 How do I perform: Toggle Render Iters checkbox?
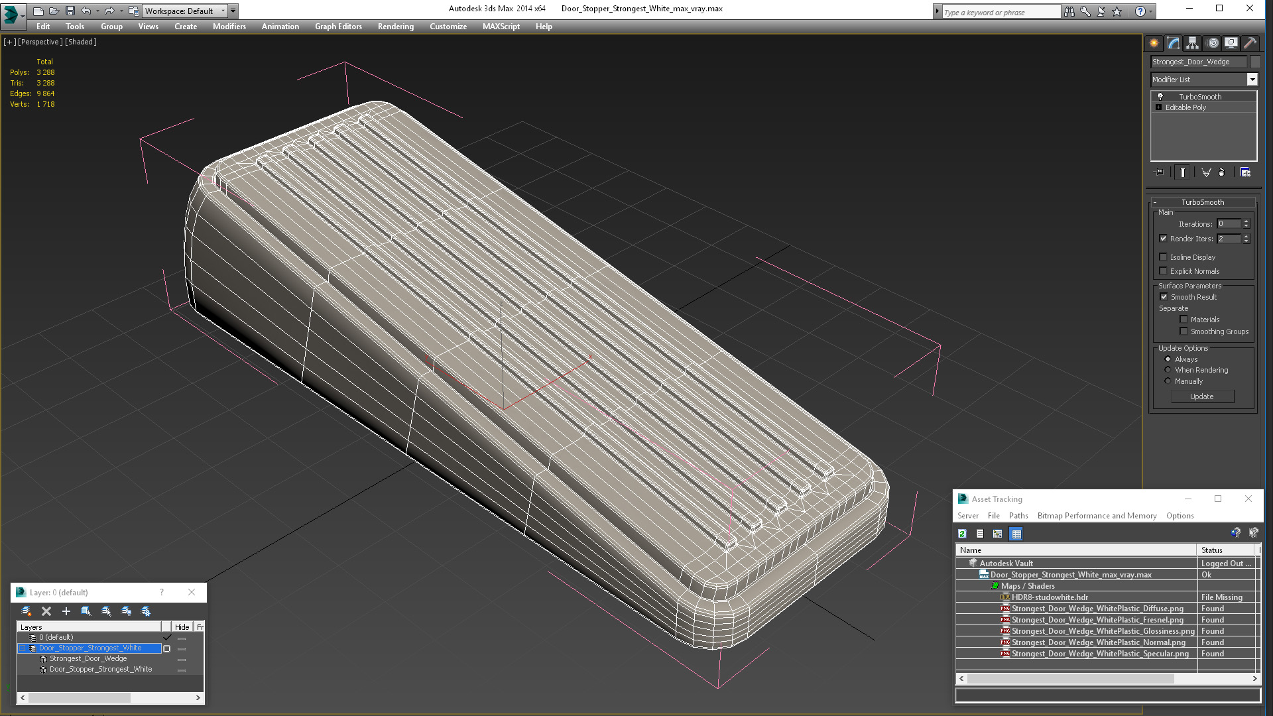pyautogui.click(x=1163, y=239)
